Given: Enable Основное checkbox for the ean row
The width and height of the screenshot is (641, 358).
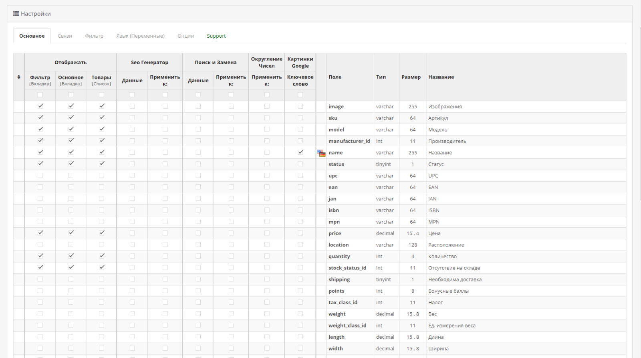Looking at the screenshot, I should coord(71,187).
